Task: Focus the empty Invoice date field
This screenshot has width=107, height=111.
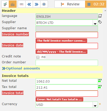Action: pos(67,46)
